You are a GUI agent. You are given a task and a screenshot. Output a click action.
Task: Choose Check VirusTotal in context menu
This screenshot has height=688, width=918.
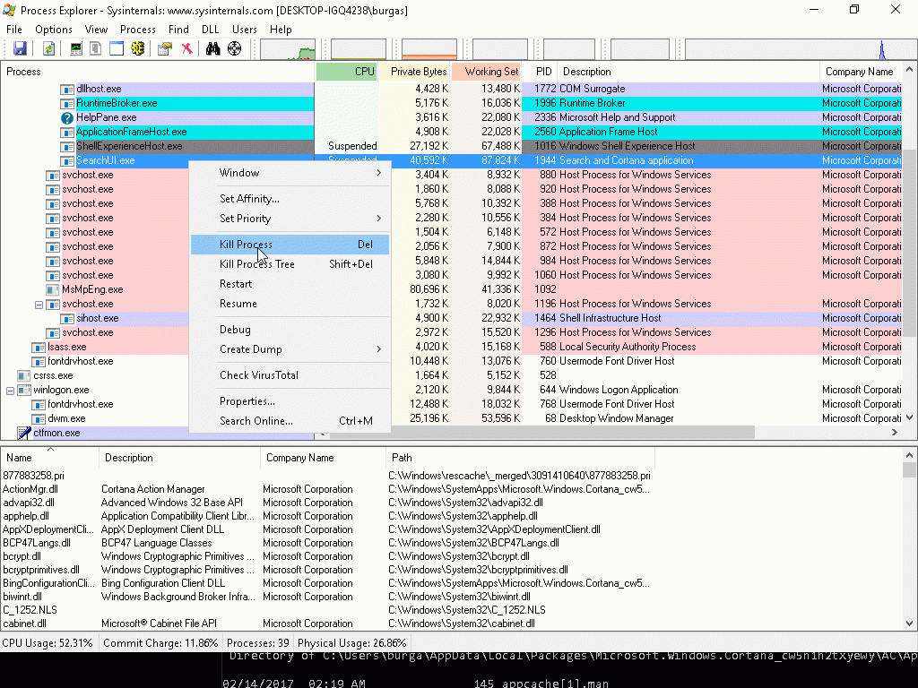point(290,375)
